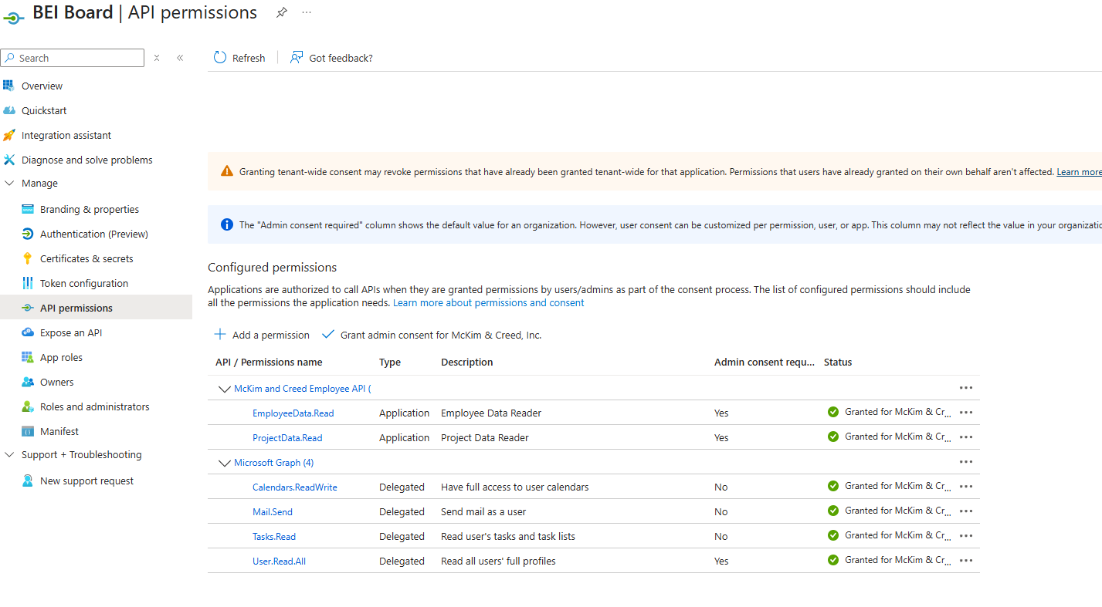Collapse the Manage section

9,184
